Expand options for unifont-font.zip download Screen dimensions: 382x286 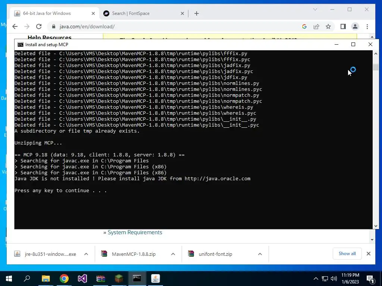260,254
